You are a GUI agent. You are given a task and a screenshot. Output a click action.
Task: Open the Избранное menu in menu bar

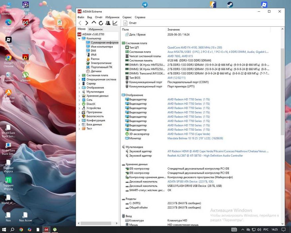[112, 17]
